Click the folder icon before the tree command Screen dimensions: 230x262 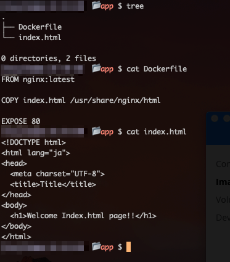coord(96,5)
